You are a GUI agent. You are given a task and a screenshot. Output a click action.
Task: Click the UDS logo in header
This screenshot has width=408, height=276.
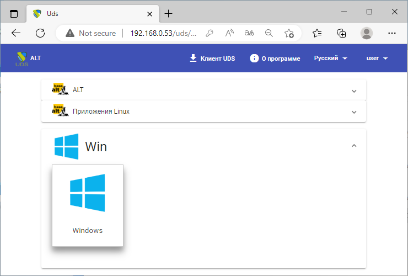(x=22, y=59)
